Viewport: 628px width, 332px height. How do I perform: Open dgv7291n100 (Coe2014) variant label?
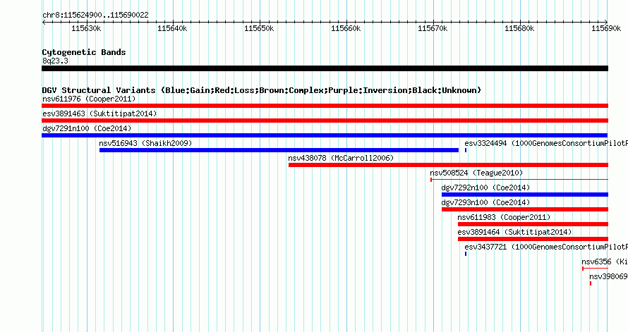coord(87,128)
